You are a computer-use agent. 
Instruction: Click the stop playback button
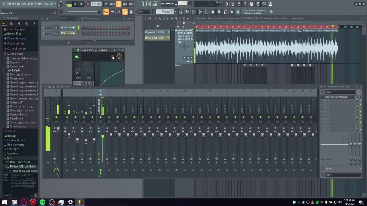[x=81, y=4]
